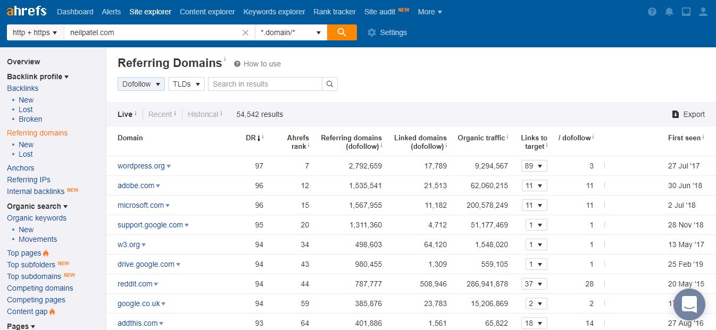Expand Links to target 89 for wordpress.org
716x330 pixels.
tap(534, 166)
